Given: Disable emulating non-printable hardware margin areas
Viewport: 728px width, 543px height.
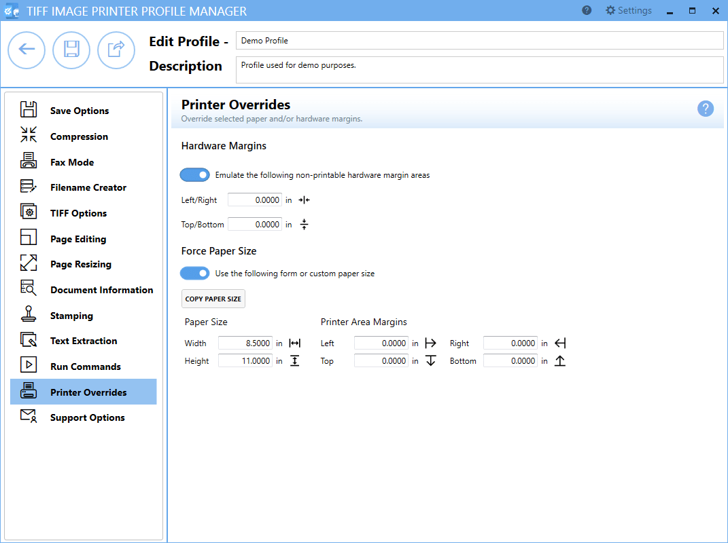Looking at the screenshot, I should [x=194, y=174].
